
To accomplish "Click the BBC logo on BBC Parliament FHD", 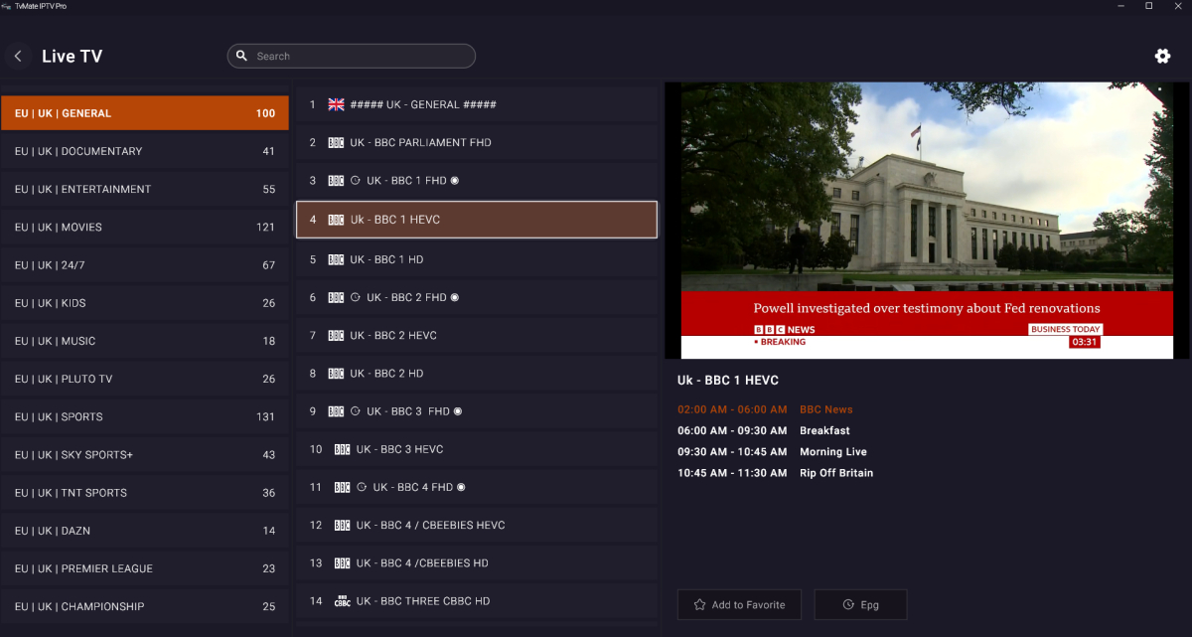I will click(336, 143).
